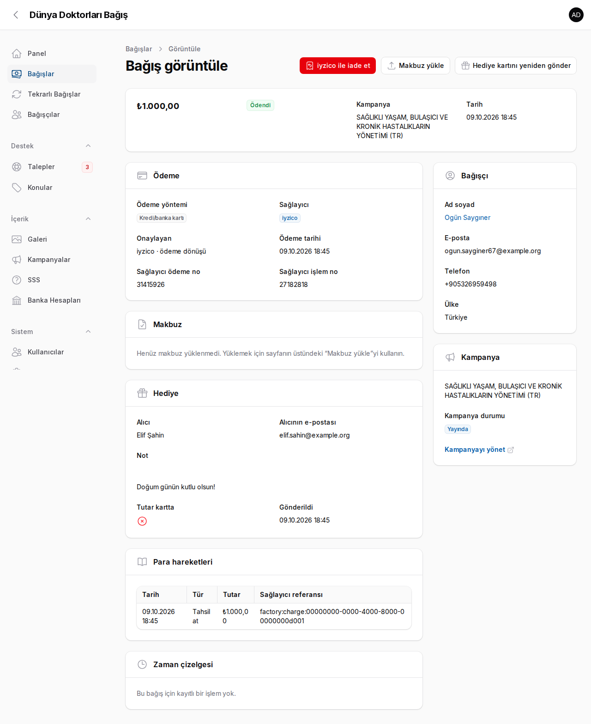This screenshot has width=591, height=724.
Task: Click email ogun.sayginer67@example.org
Action: pos(493,251)
